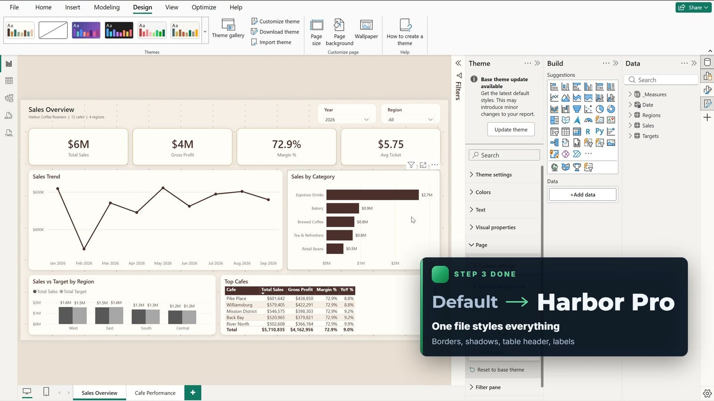This screenshot has height=401, width=714.
Task: Open settings gear at bottom right
Action: pos(707,393)
